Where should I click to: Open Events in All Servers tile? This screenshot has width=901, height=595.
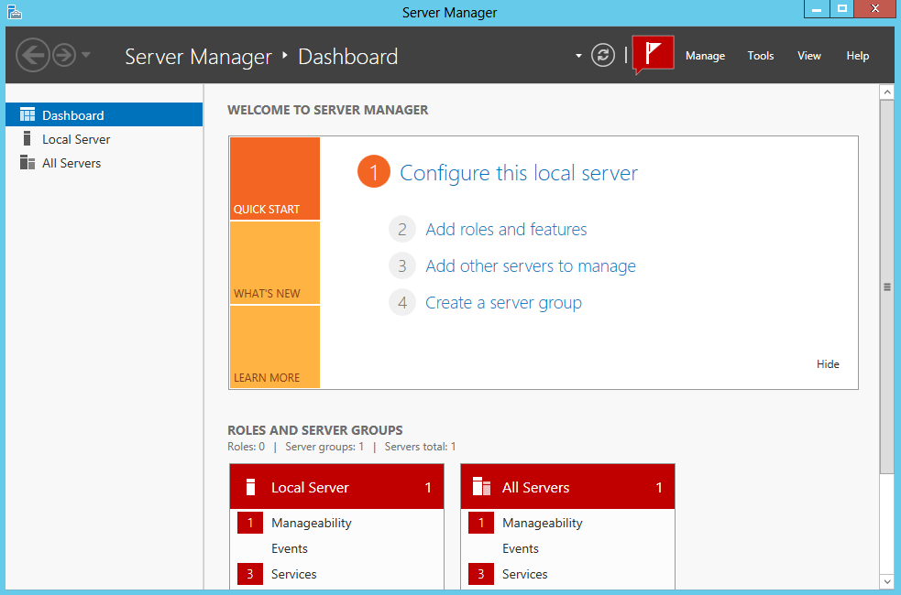(x=520, y=548)
